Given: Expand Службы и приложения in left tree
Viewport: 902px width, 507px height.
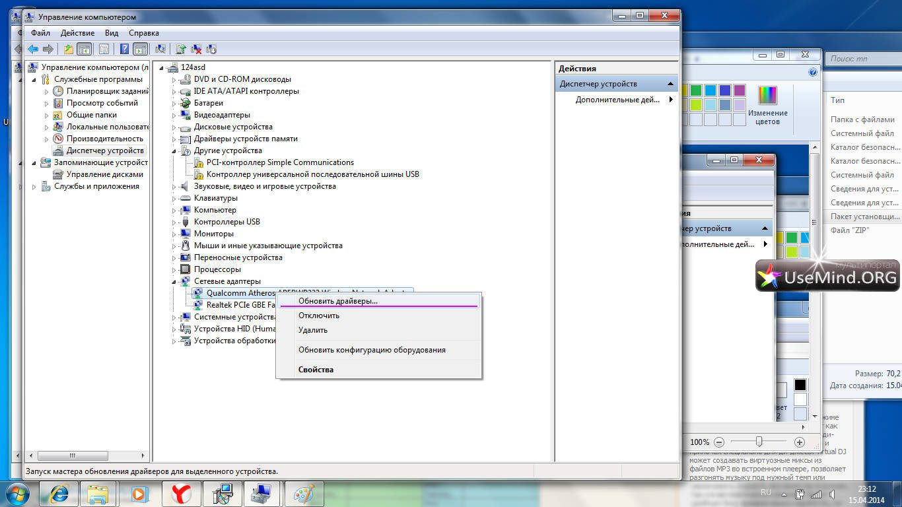Looking at the screenshot, I should pos(34,186).
